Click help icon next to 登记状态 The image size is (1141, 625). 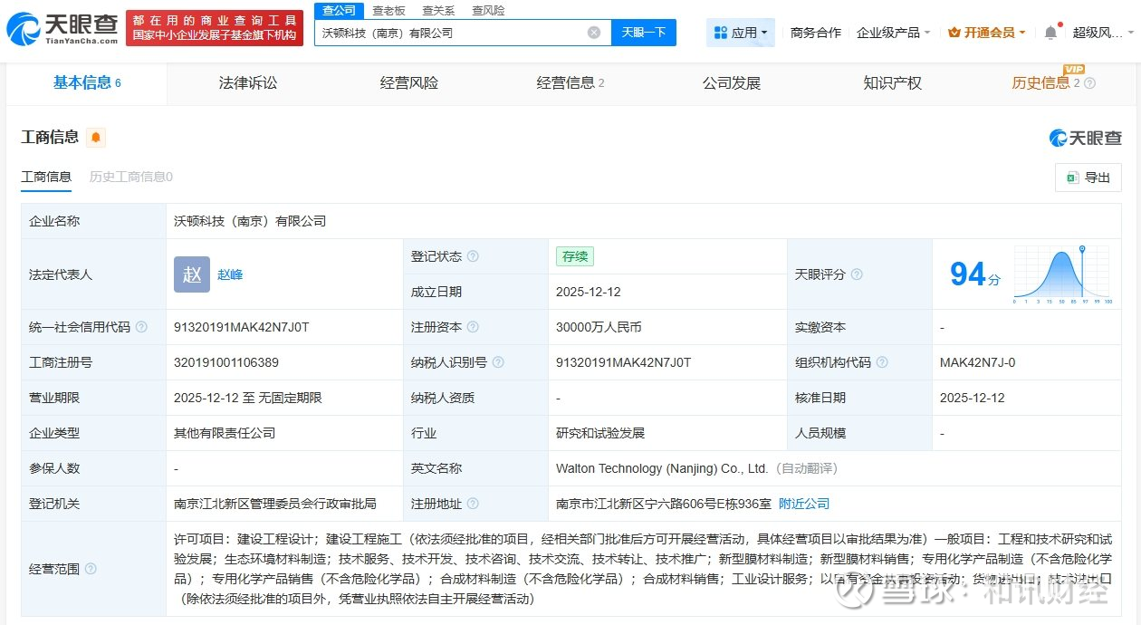(473, 256)
